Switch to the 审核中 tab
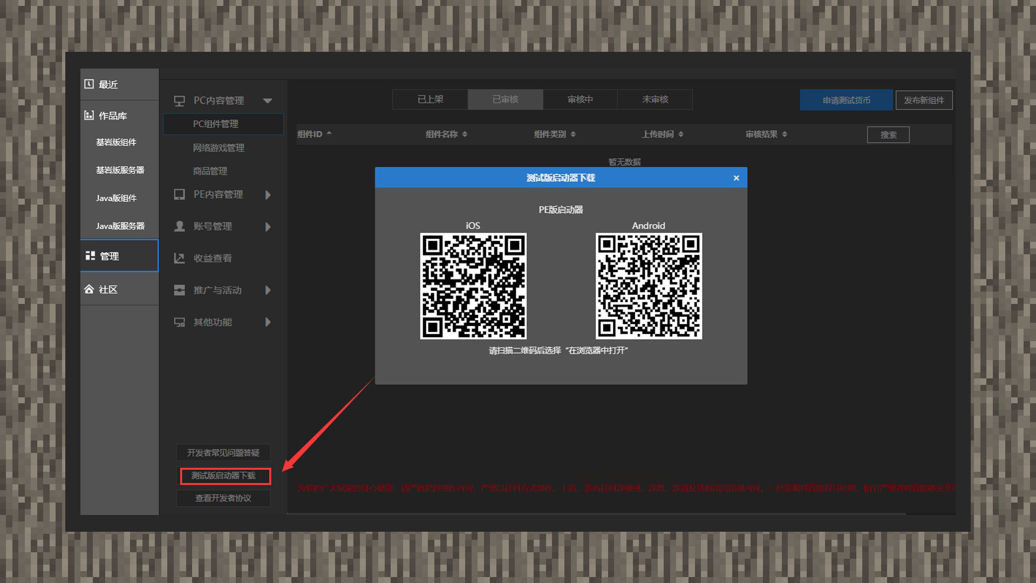The width and height of the screenshot is (1036, 583). coord(580,99)
